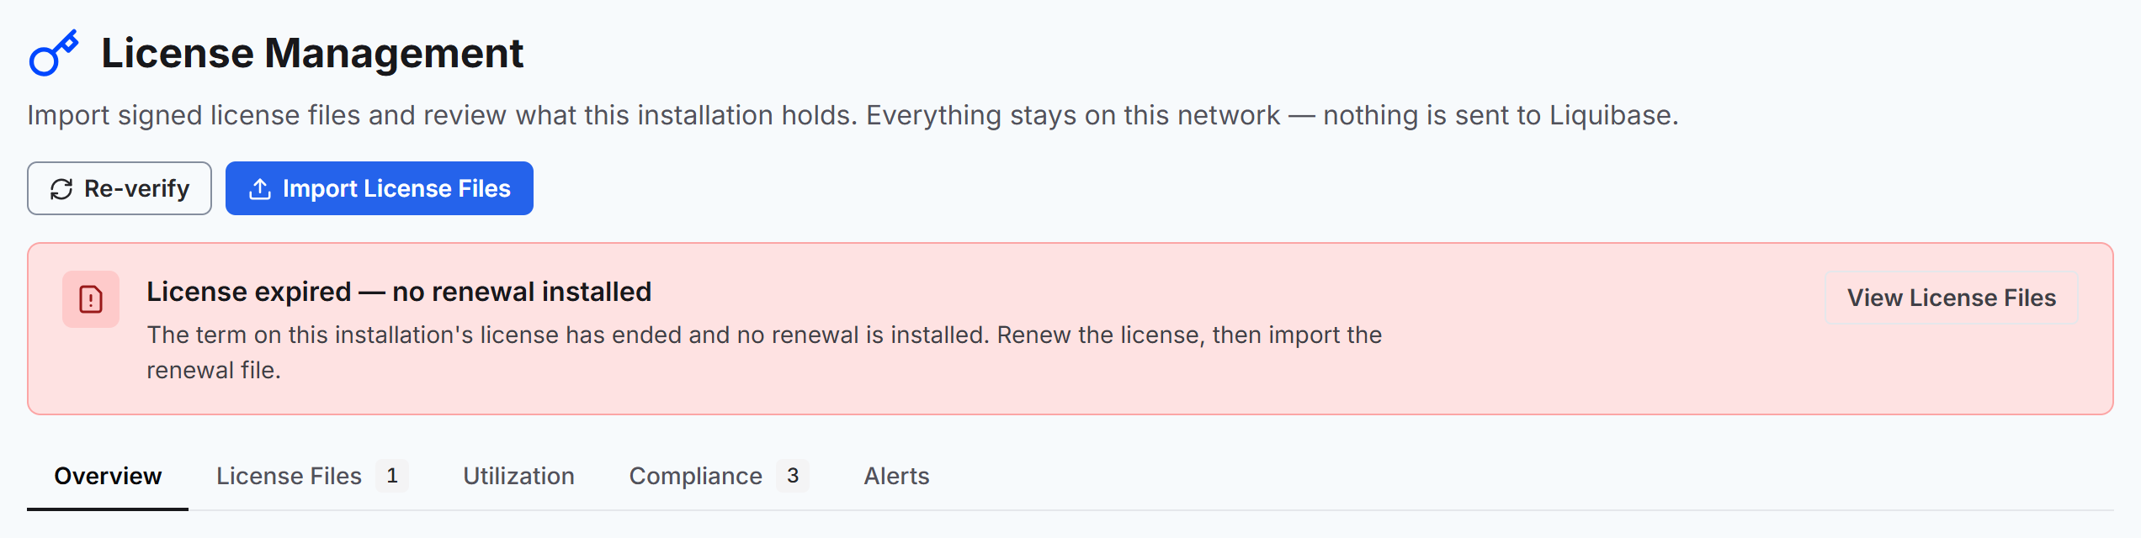Viewport: 2141px width, 538px height.
Task: Open the Import License Files dialog
Action: tap(380, 188)
